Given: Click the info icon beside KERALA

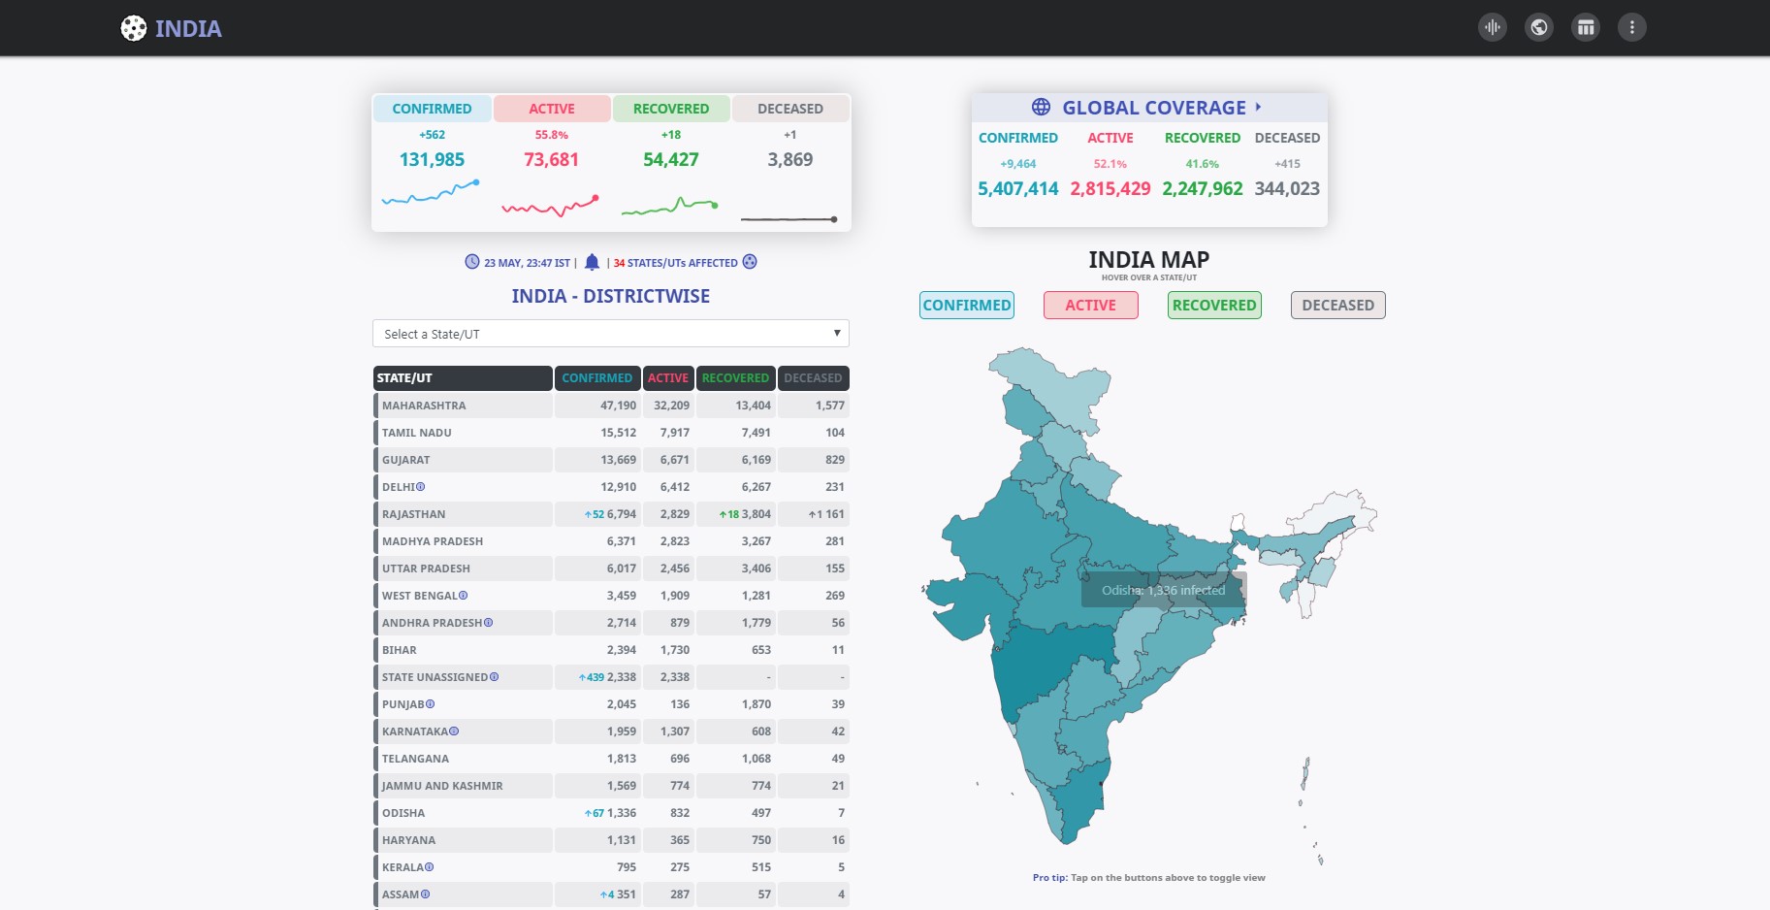Looking at the screenshot, I should (x=430, y=867).
